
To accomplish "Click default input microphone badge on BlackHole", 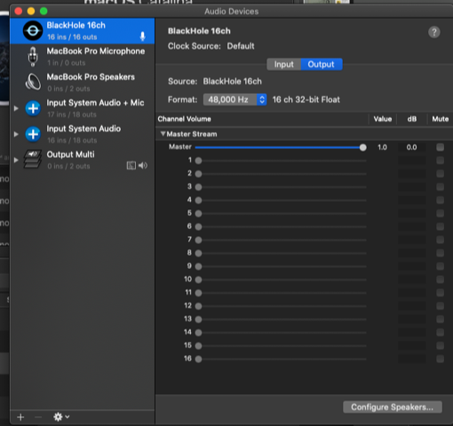I will tap(142, 36).
